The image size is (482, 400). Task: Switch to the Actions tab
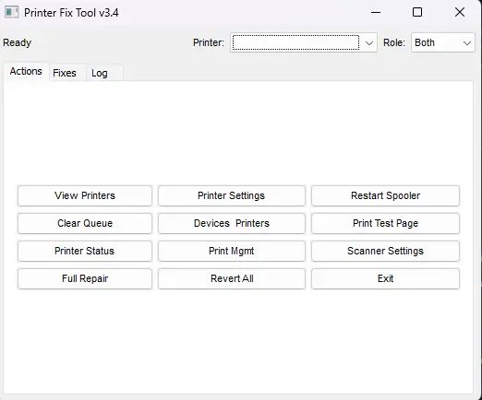pyautogui.click(x=26, y=71)
